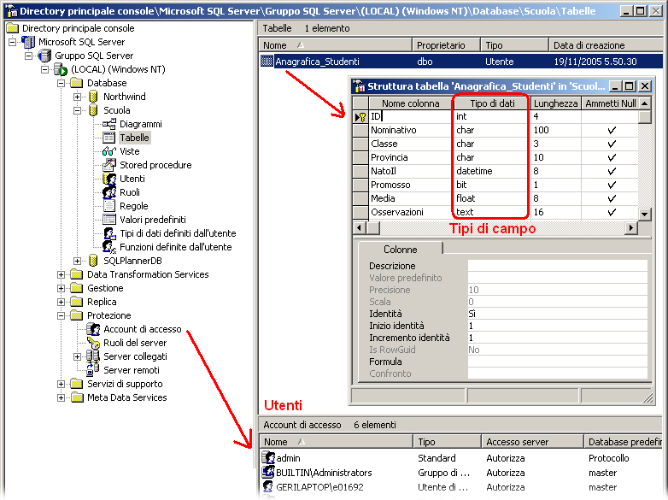Collapse the Scuola database node

point(77,110)
